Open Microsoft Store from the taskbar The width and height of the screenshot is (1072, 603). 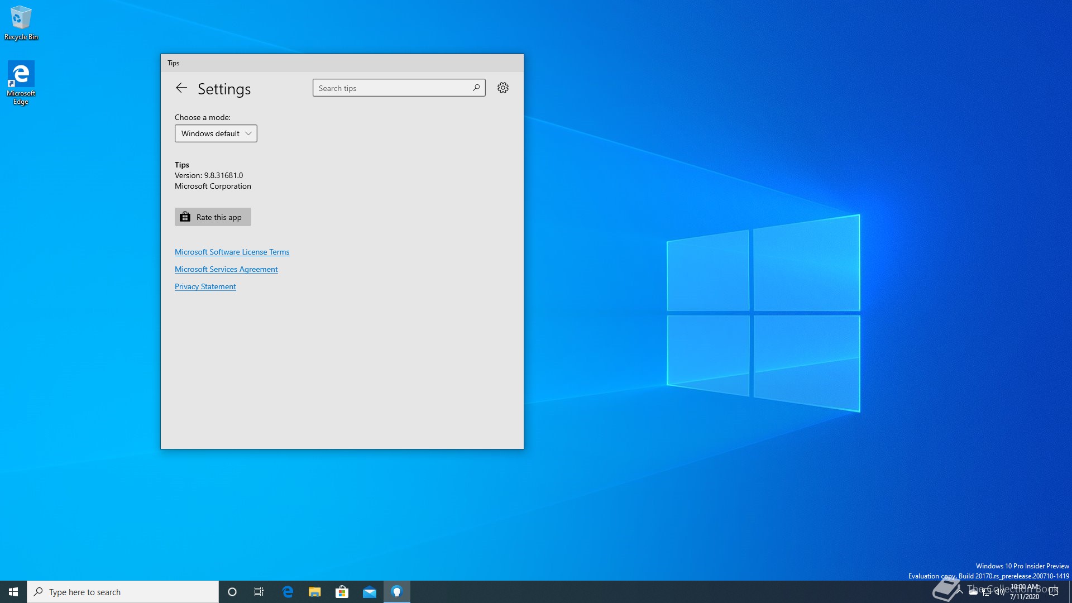pyautogui.click(x=342, y=592)
